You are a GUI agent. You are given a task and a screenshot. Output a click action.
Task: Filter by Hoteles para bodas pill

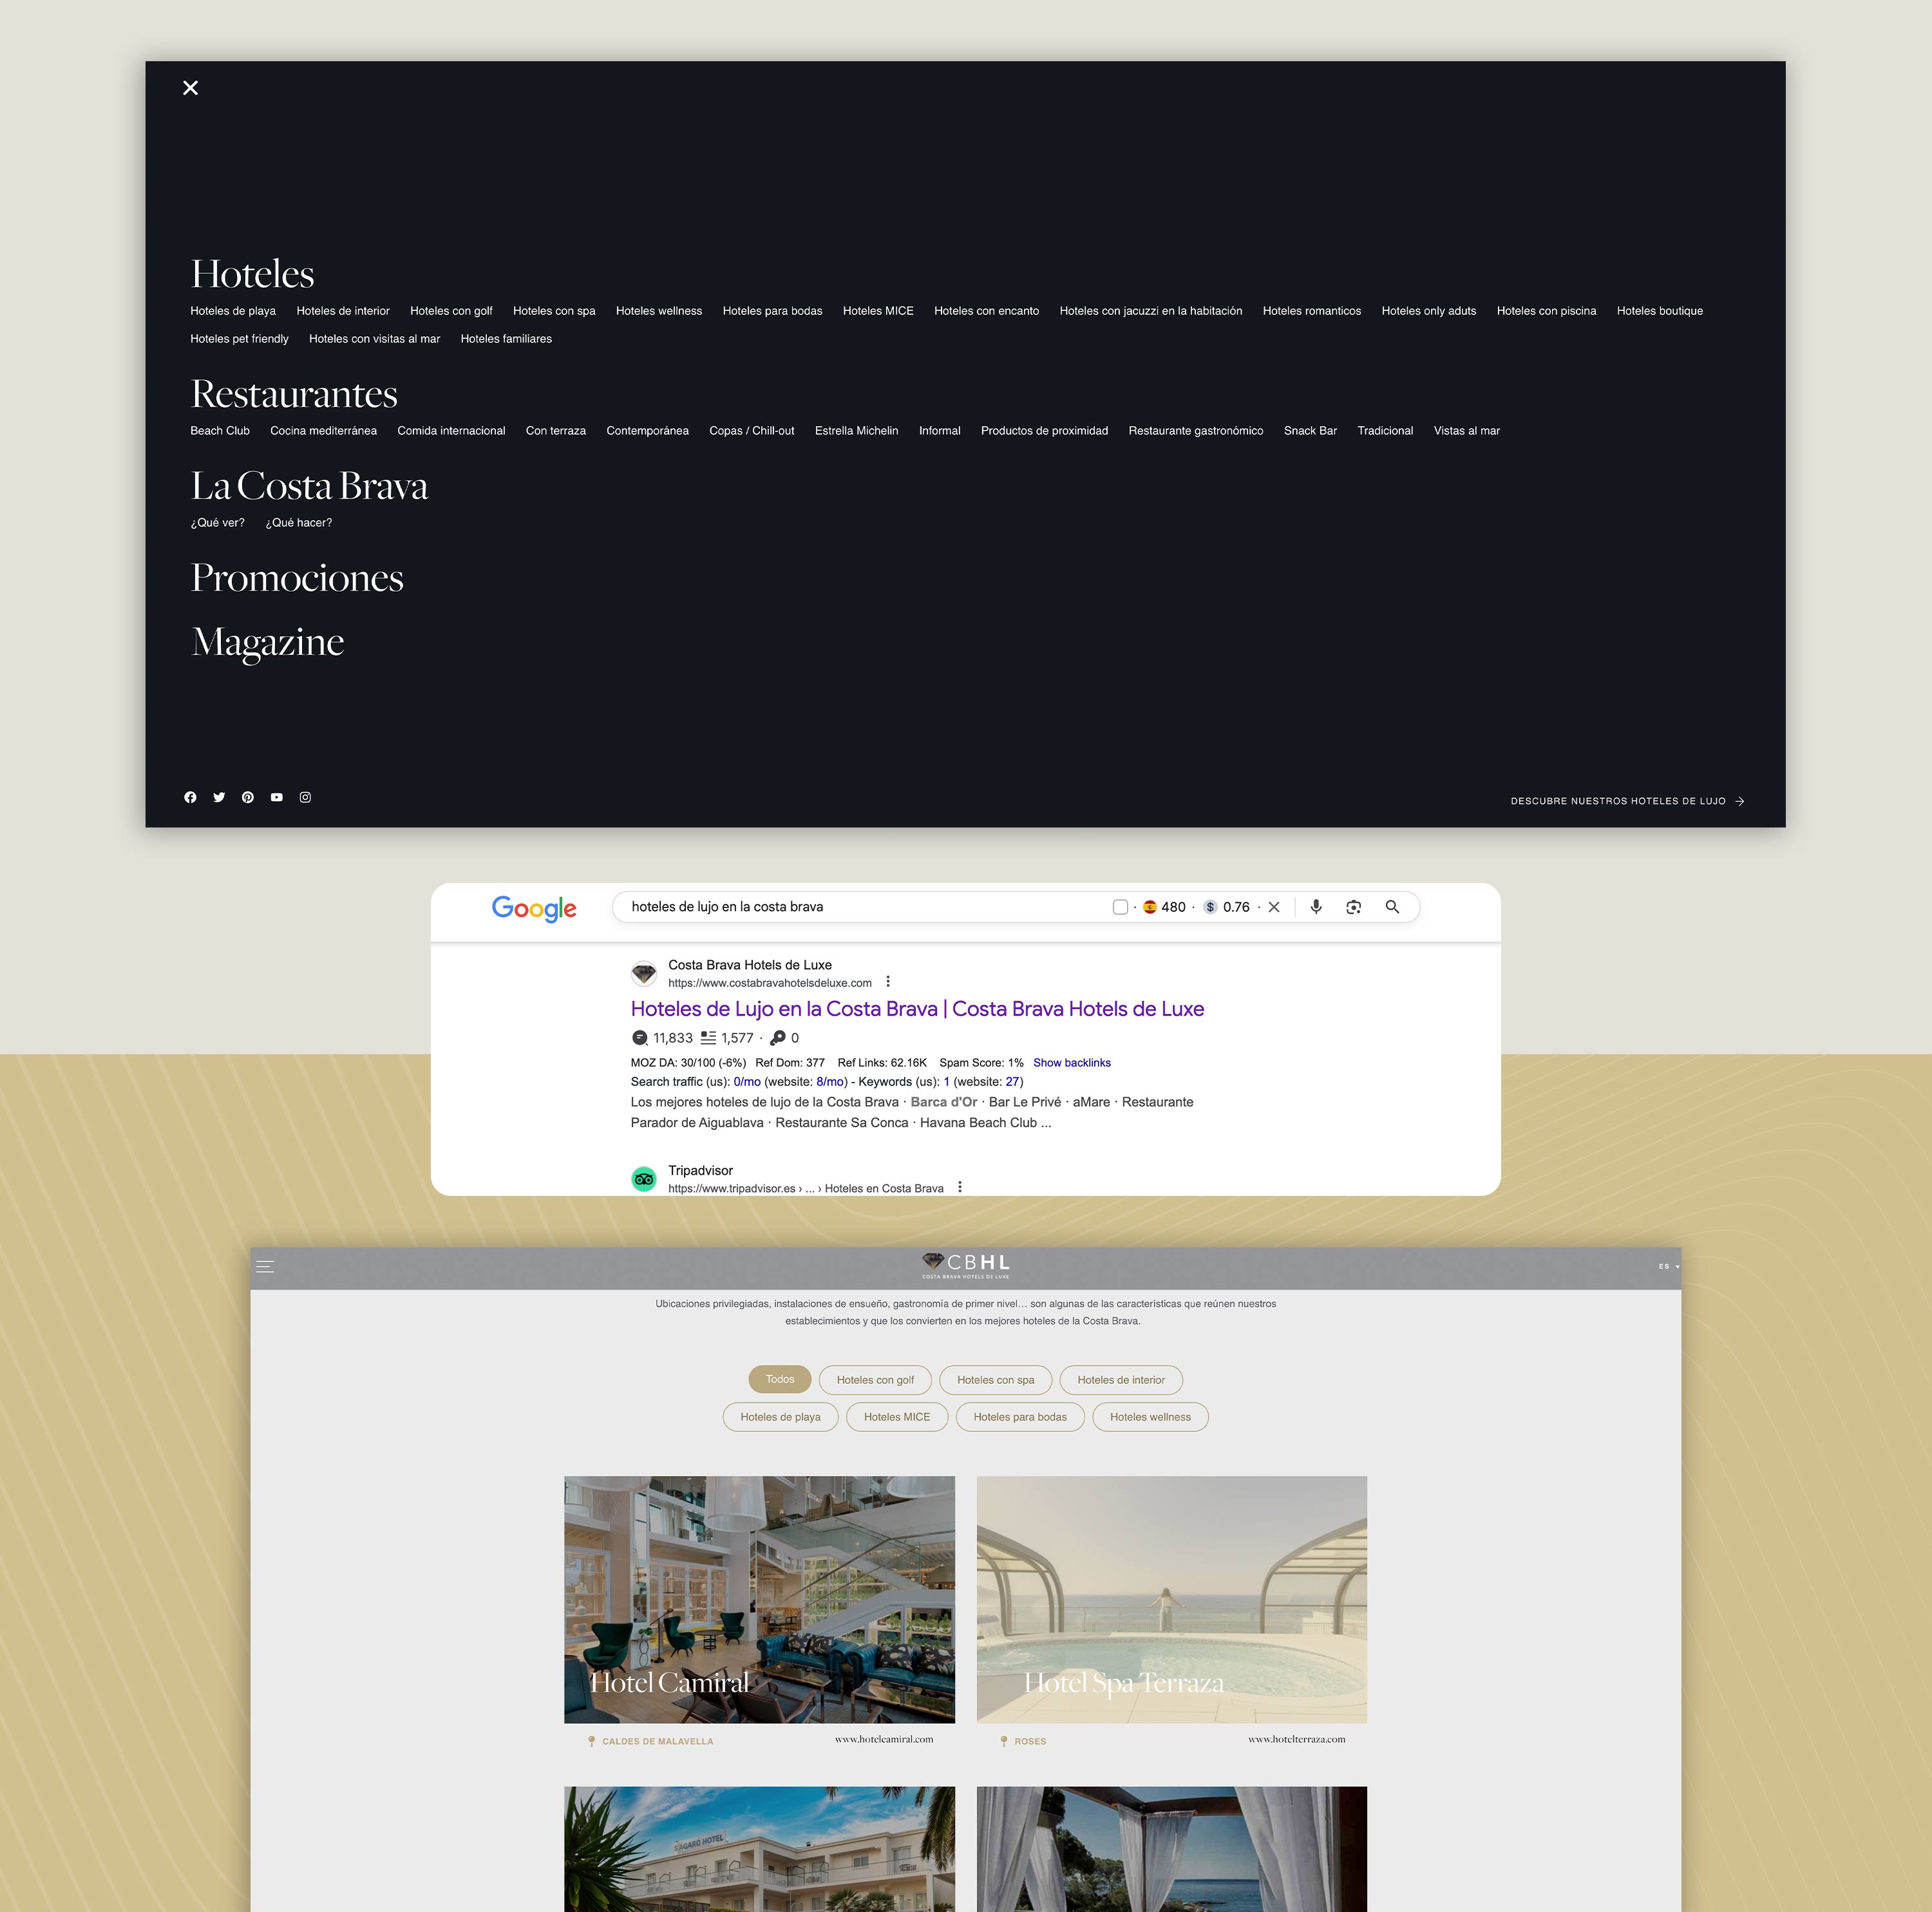1020,1417
